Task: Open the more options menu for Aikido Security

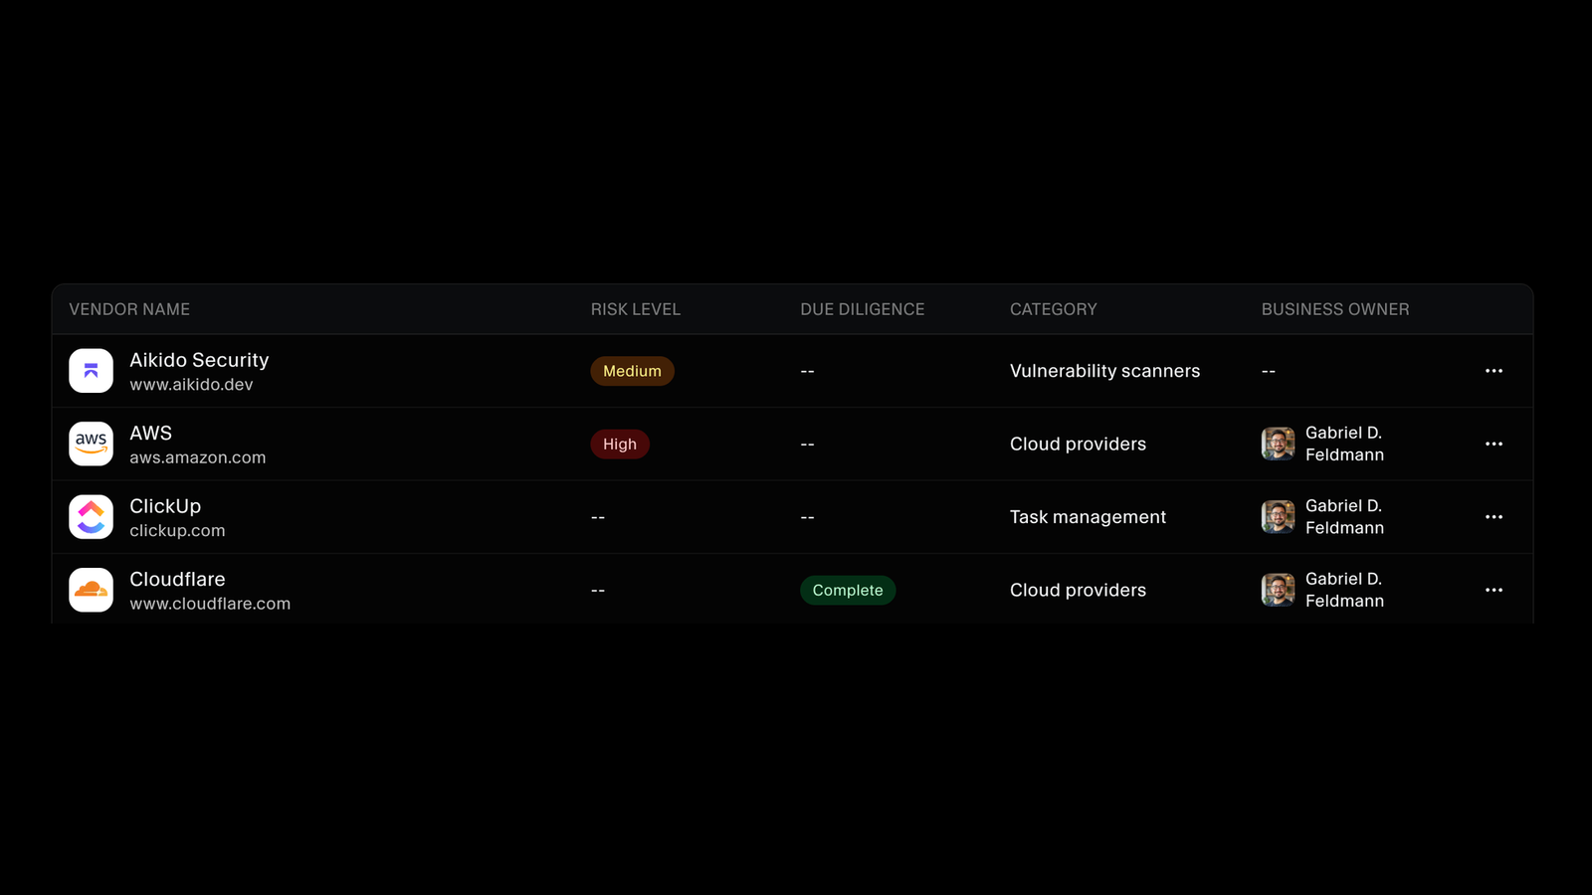Action: pos(1493,371)
